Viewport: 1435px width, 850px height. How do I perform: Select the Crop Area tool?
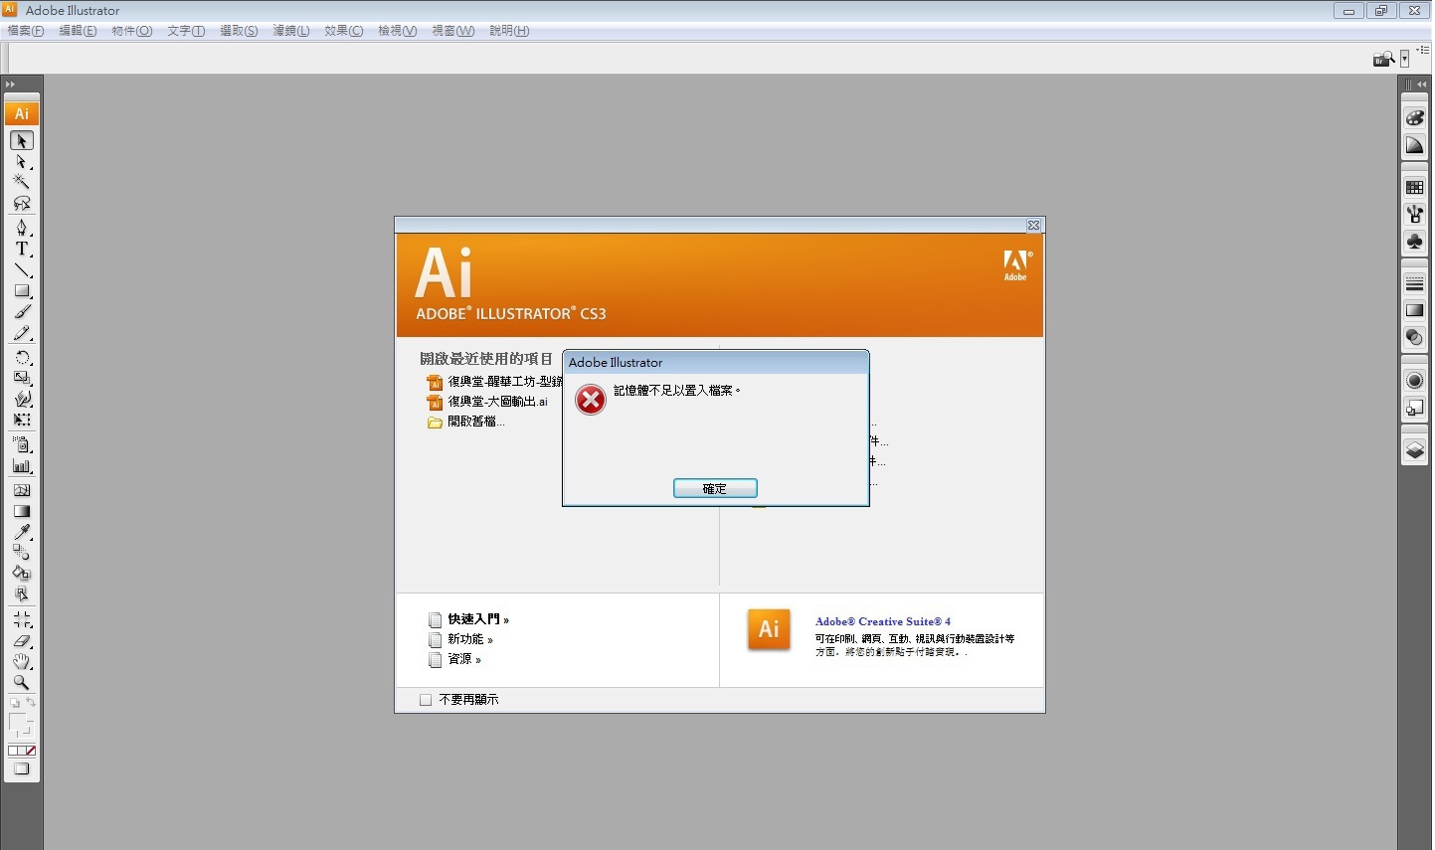pyautogui.click(x=22, y=619)
